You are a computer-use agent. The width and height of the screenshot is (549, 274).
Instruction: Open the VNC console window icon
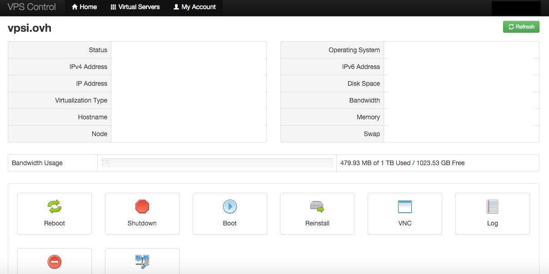coord(404,207)
